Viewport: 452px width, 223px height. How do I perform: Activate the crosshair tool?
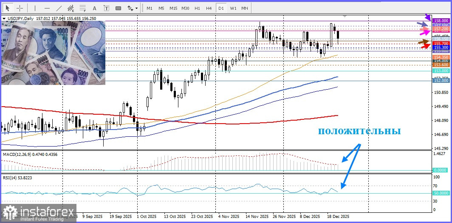(20, 8)
